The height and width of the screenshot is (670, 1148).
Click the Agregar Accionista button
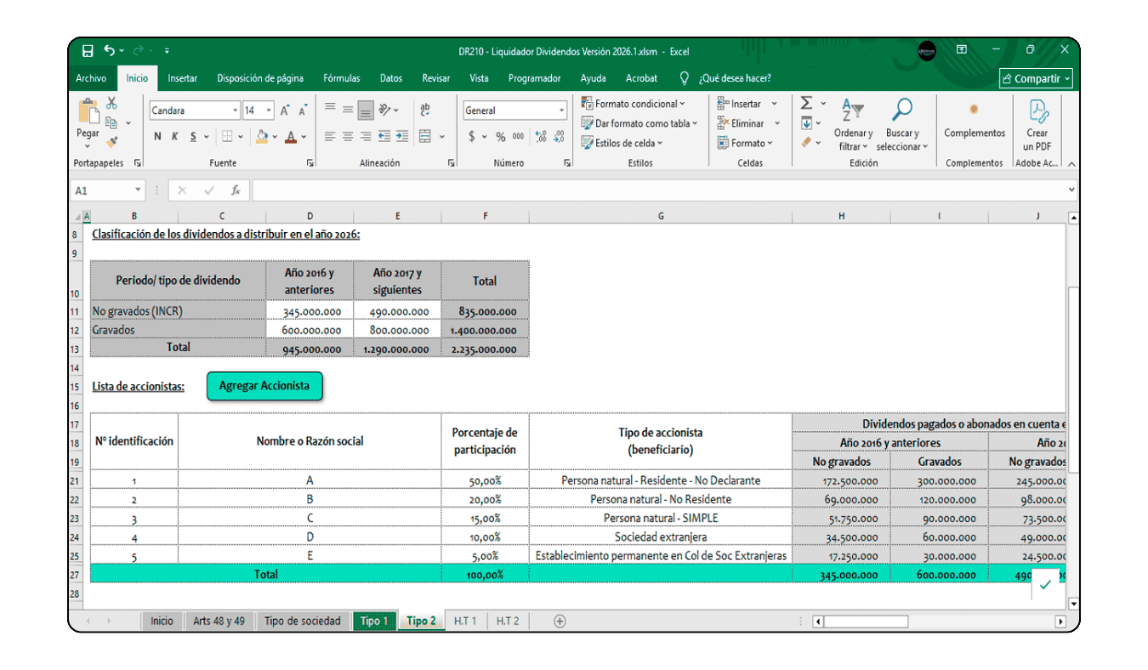tap(264, 386)
